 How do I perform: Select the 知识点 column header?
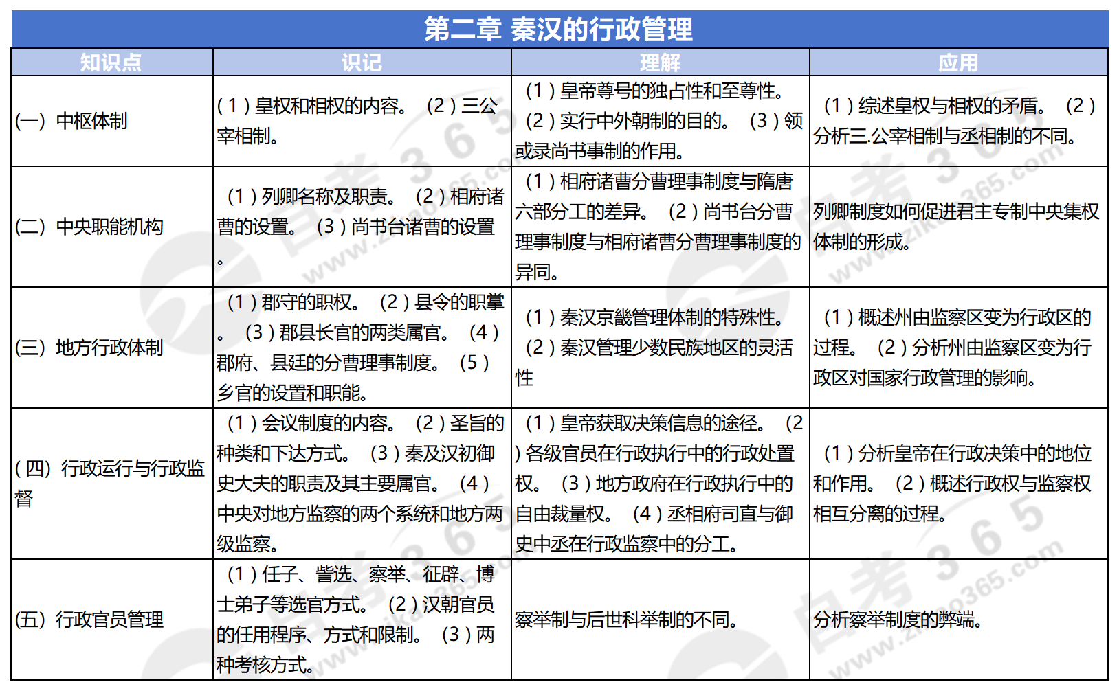[111, 63]
